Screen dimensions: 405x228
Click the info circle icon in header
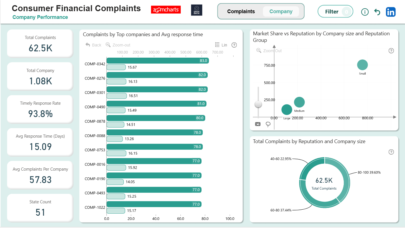pos(365,12)
